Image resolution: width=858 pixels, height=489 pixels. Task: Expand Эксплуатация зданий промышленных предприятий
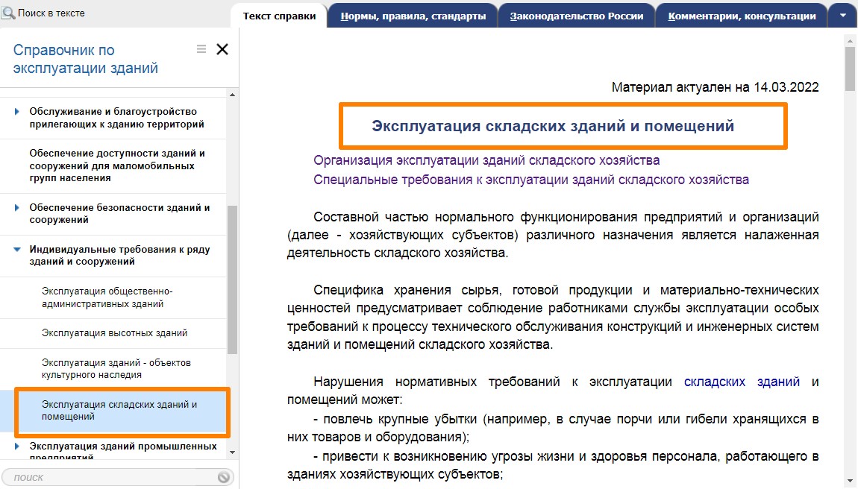(17, 447)
